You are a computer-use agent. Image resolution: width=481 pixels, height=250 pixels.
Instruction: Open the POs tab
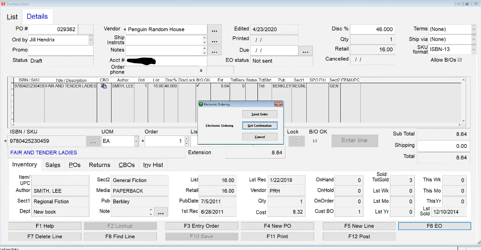point(75,165)
